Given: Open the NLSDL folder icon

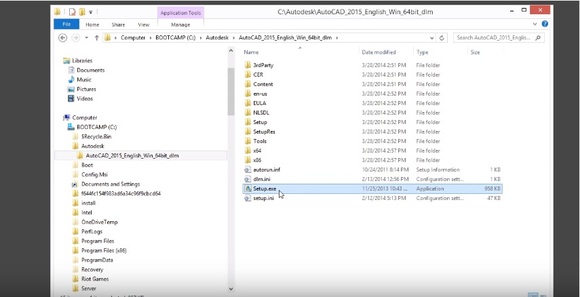Looking at the screenshot, I should 248,113.
